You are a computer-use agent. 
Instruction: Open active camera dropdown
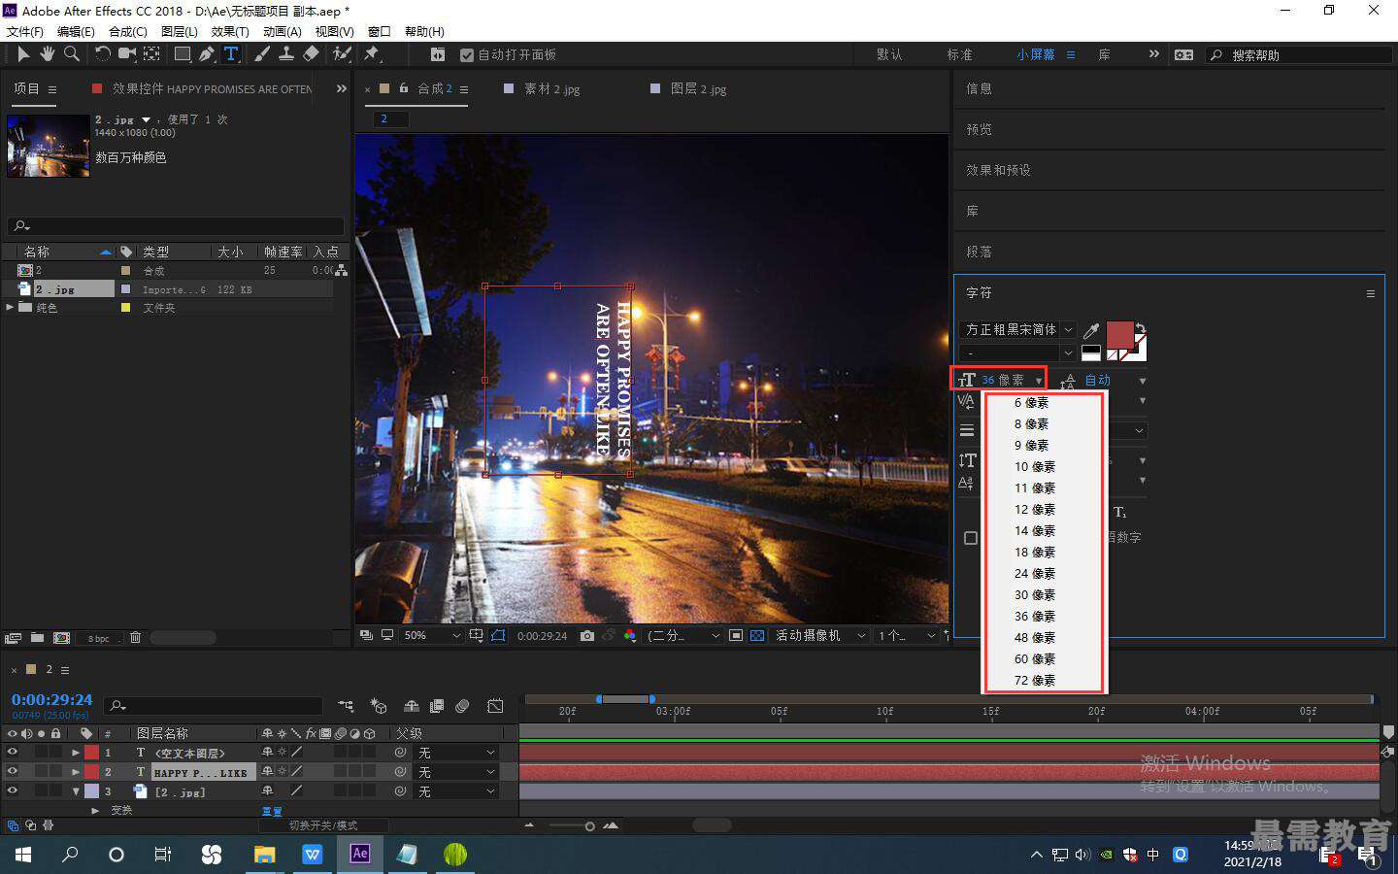point(819,636)
